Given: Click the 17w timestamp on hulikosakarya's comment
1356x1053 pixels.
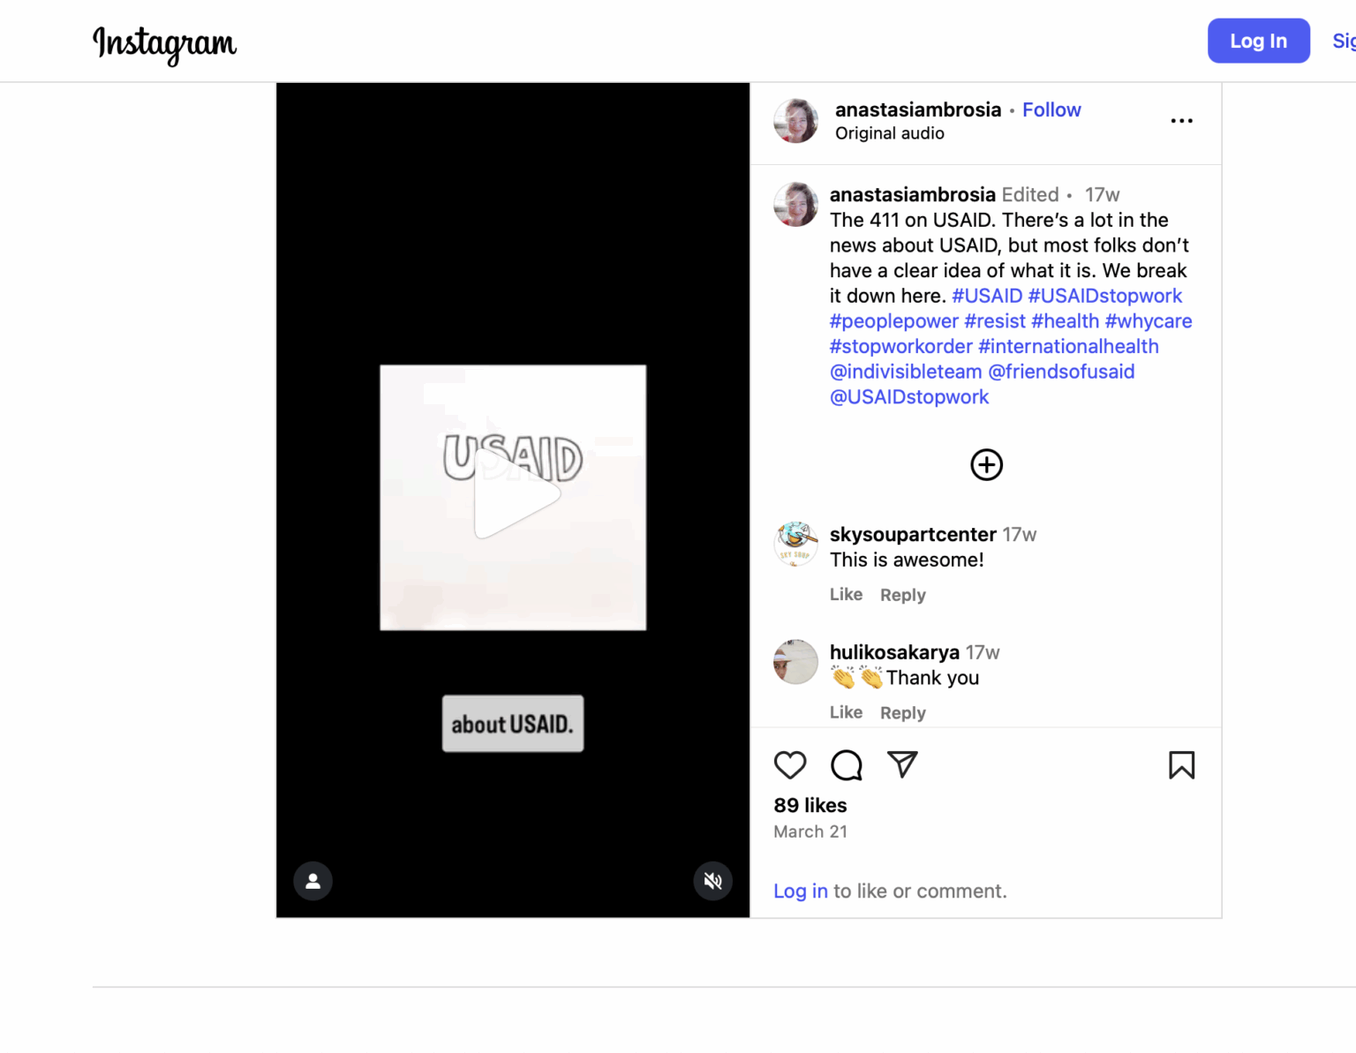Looking at the screenshot, I should point(983,652).
